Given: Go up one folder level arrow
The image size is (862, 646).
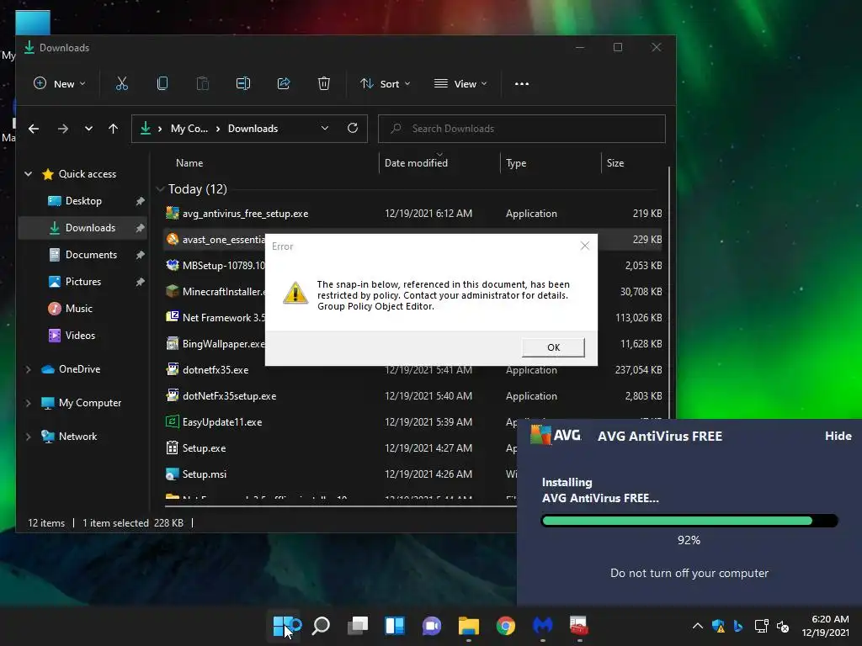Looking at the screenshot, I should (114, 129).
